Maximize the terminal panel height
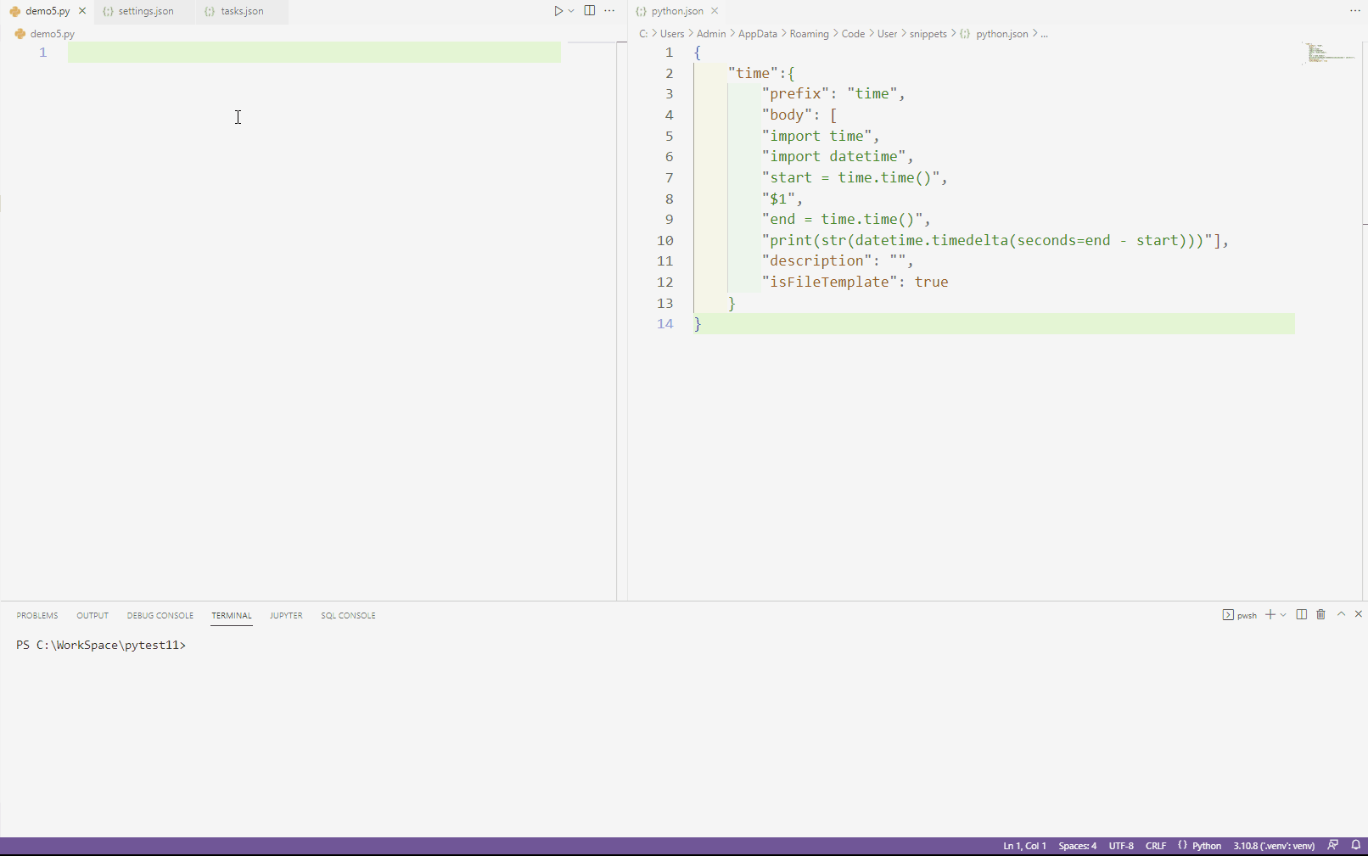Image resolution: width=1368 pixels, height=856 pixels. [x=1340, y=614]
